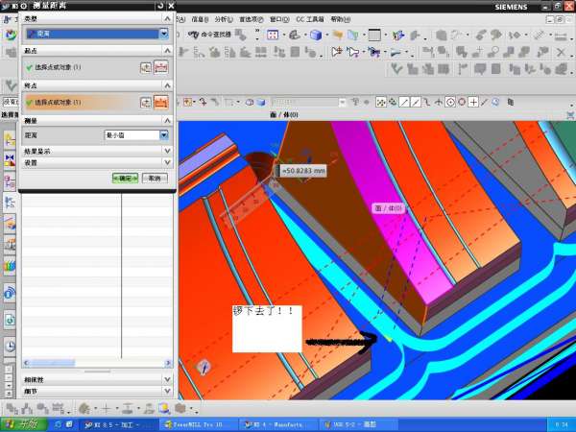Reset the measure dialog with arrow icon
This screenshot has height=432, width=576.
tap(158, 6)
